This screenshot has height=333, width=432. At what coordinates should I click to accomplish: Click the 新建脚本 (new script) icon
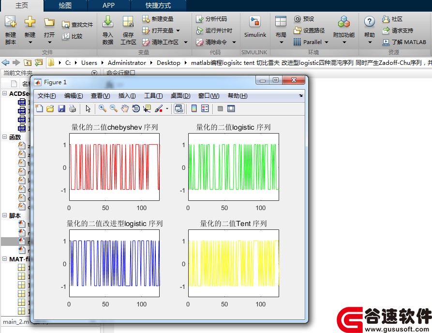pos(11,22)
